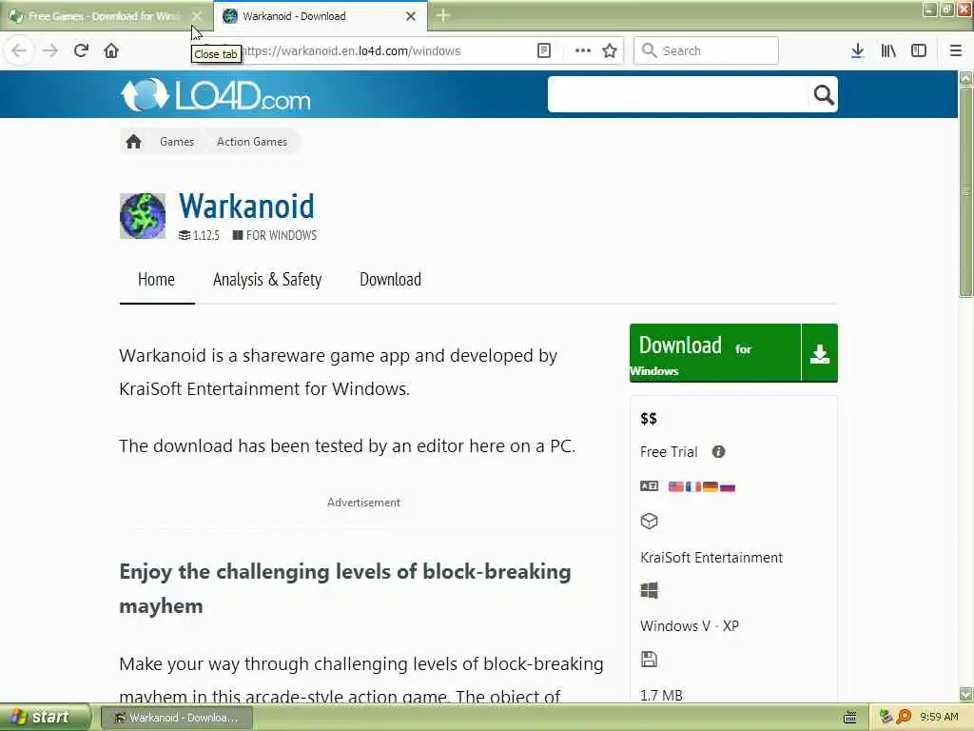Select the Home page tab
The image size is (974, 731).
point(157,280)
